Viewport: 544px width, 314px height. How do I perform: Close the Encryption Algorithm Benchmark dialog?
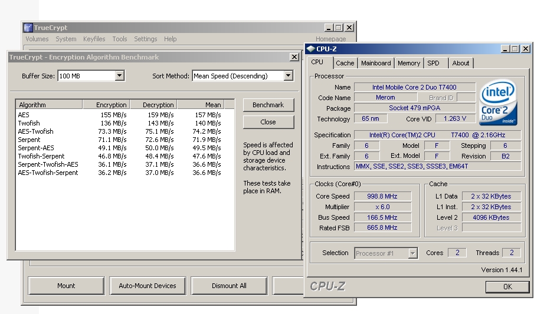click(x=294, y=57)
